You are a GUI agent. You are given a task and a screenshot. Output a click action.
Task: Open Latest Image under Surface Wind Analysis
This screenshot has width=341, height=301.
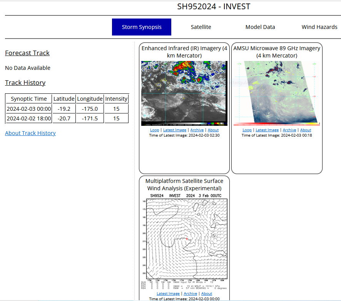coord(168,294)
